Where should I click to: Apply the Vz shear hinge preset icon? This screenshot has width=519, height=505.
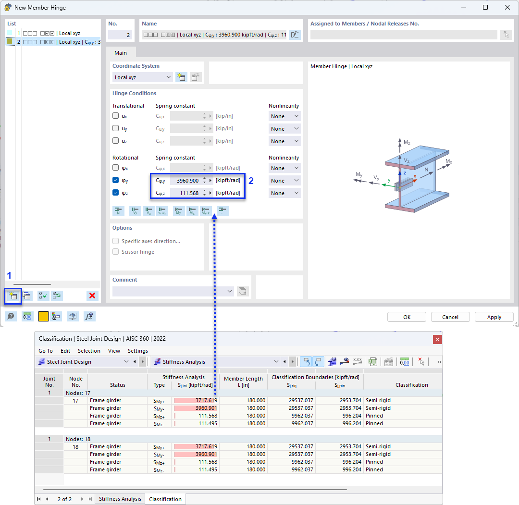tap(148, 211)
